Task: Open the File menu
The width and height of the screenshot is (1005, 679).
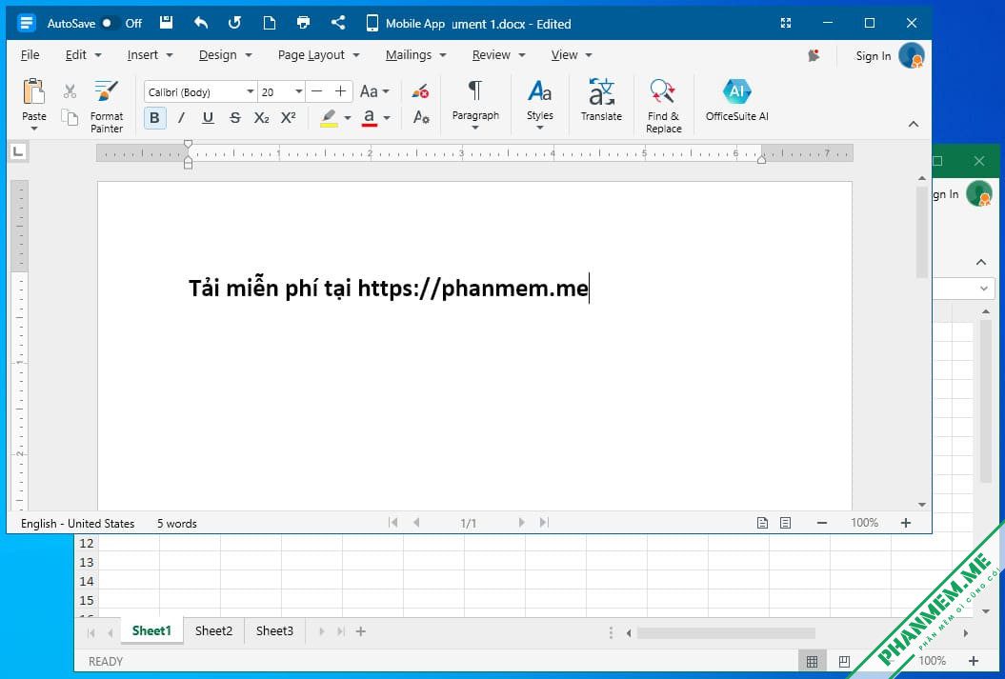Action: point(30,55)
